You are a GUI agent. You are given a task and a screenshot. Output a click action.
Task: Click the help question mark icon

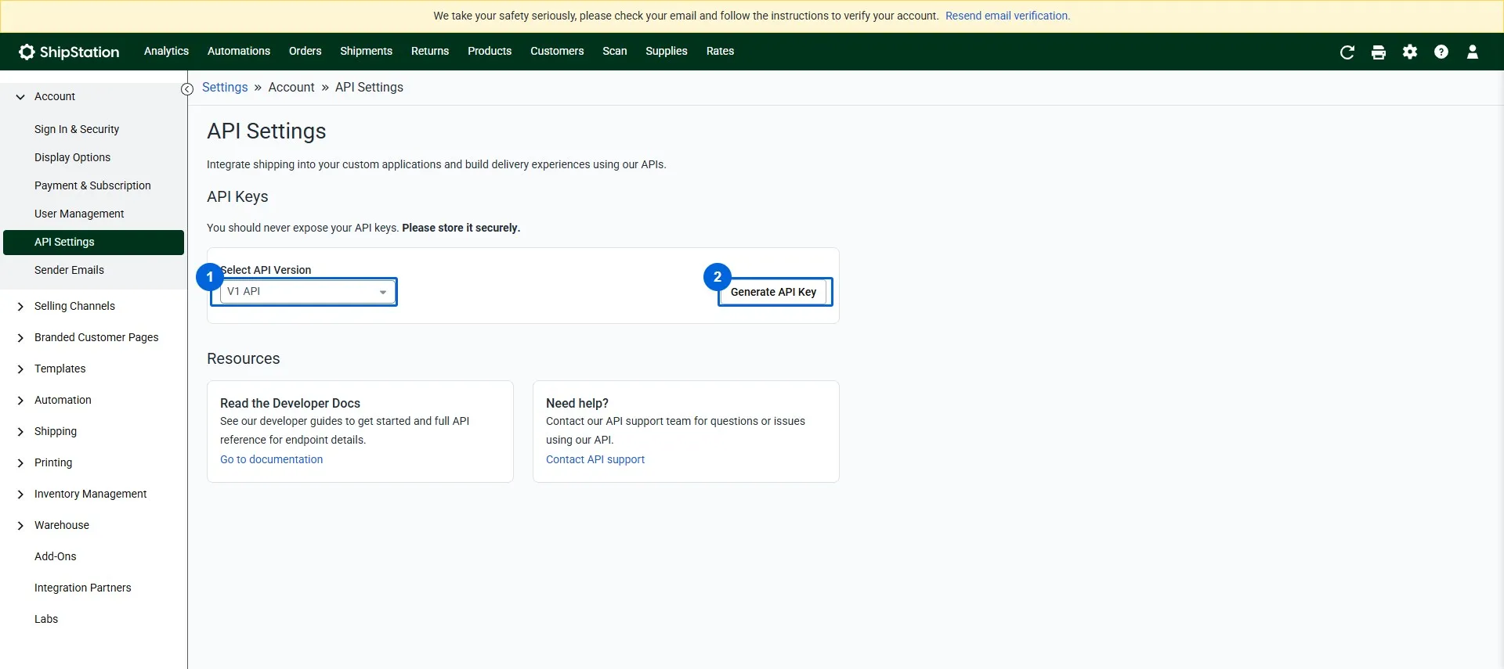click(1441, 52)
